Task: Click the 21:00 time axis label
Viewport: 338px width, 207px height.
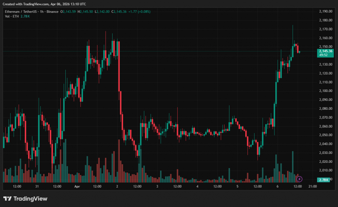Action: tap(312, 187)
